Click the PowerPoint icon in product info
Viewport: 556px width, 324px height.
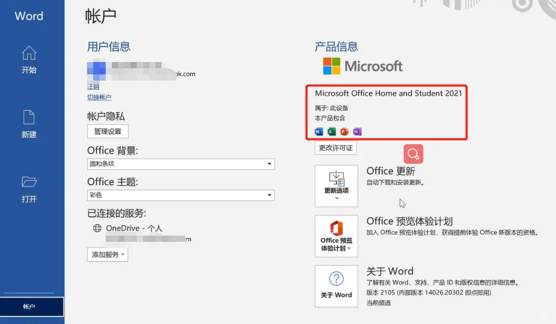(x=344, y=132)
